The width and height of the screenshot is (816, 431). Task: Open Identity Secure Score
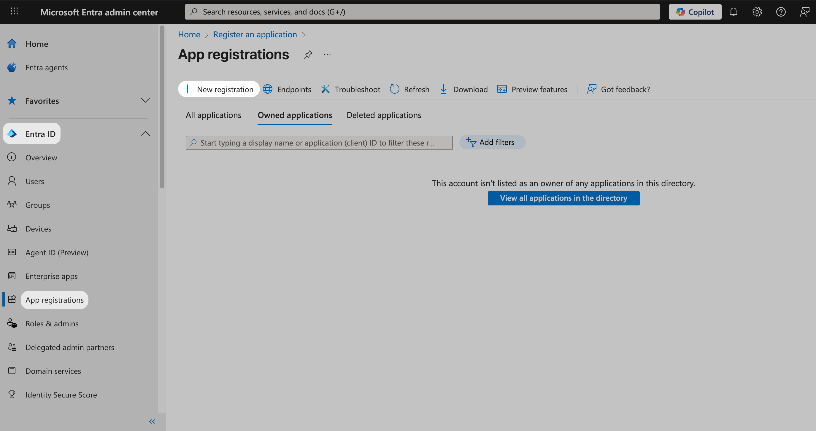[61, 395]
